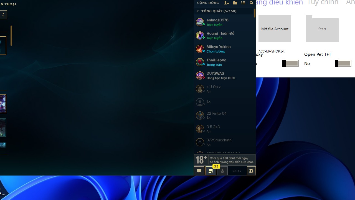Click the Add Friend icon
Screen dimensions: 355x200
coord(227,3)
